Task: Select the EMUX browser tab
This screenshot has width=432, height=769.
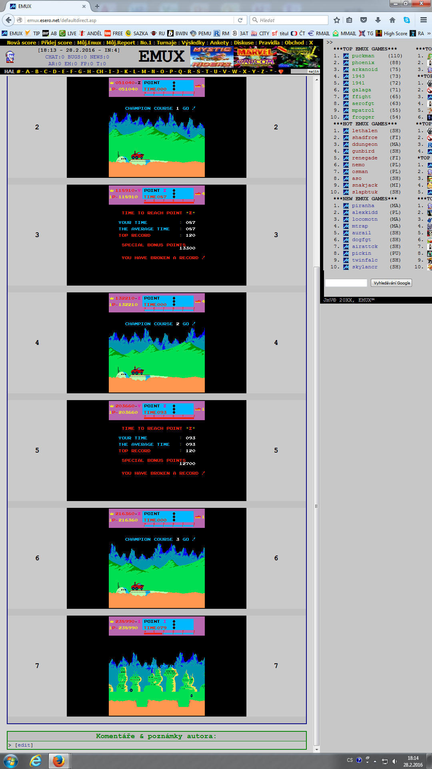Action: pyautogui.click(x=47, y=6)
